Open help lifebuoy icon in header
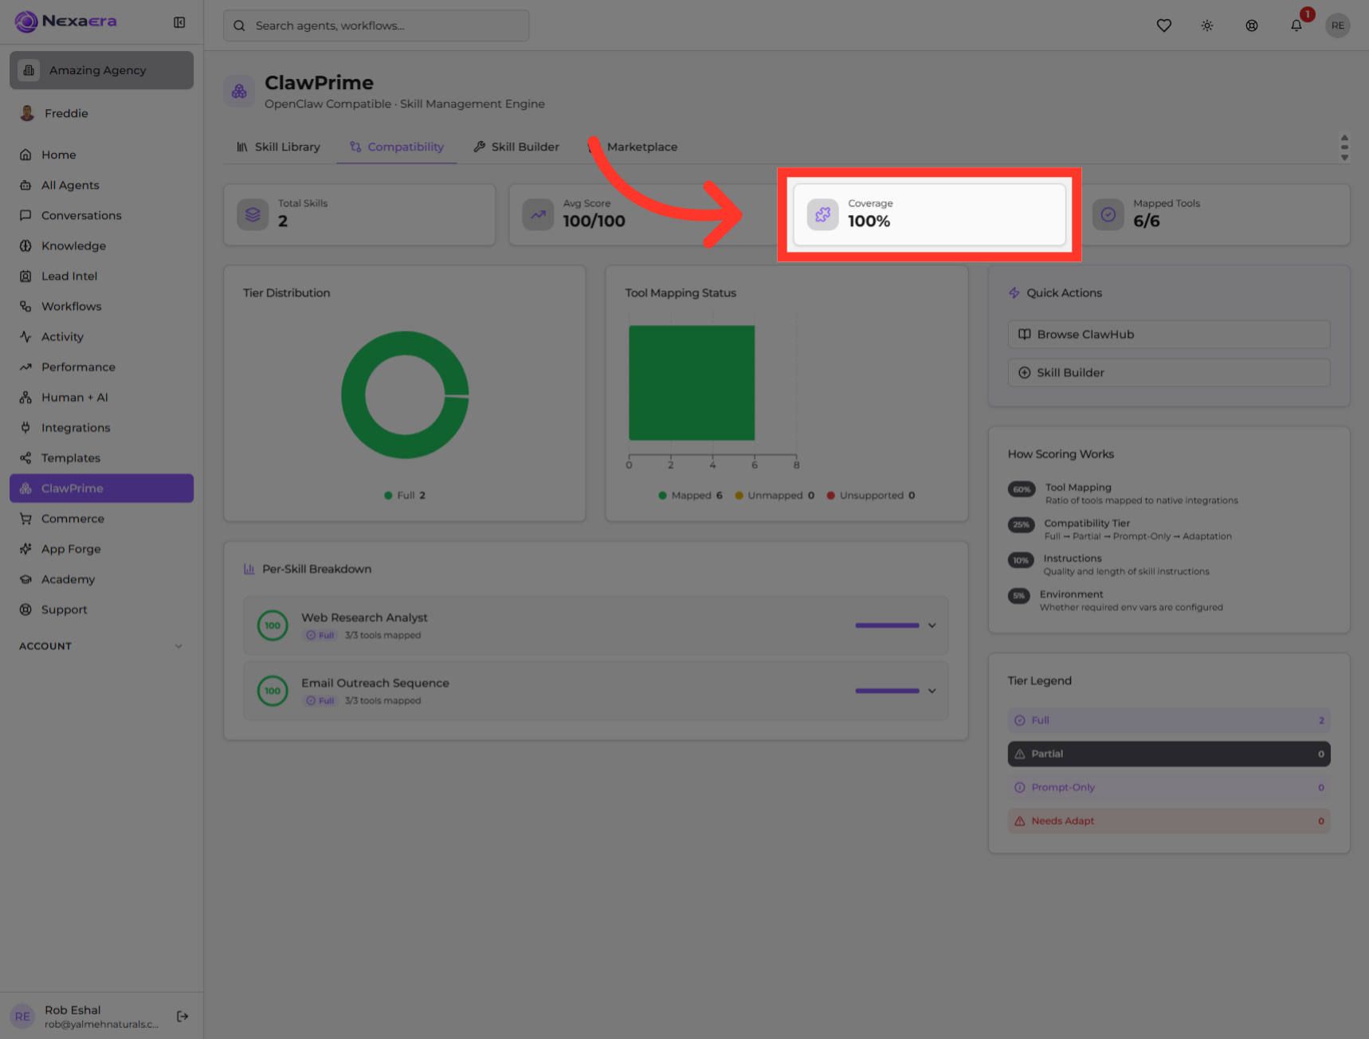The width and height of the screenshot is (1369, 1039). (1252, 25)
